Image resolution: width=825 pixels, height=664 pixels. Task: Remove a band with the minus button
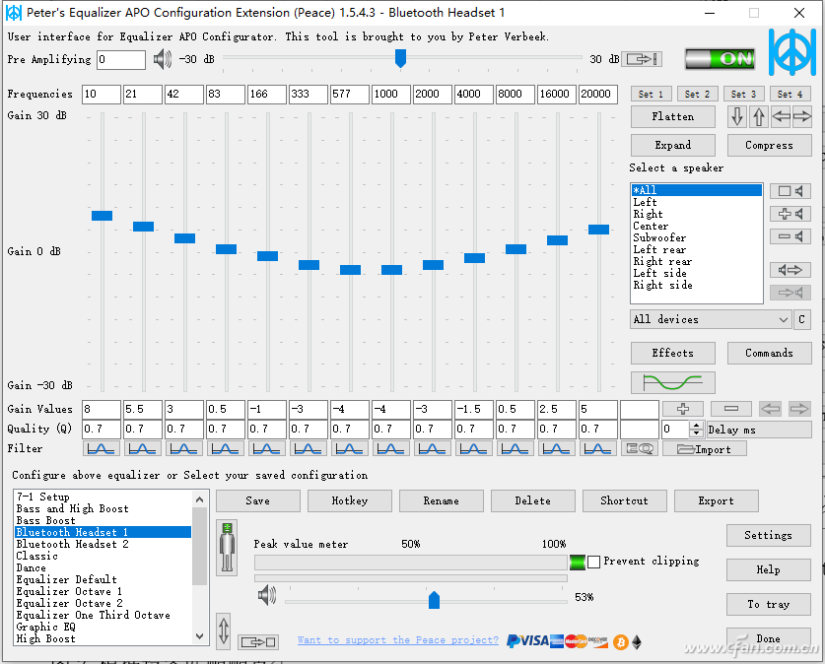(x=730, y=409)
